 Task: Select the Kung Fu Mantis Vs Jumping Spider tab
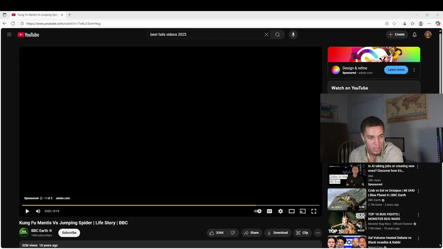point(37,15)
